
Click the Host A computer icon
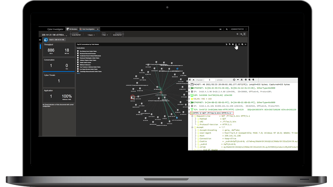(46, 40)
